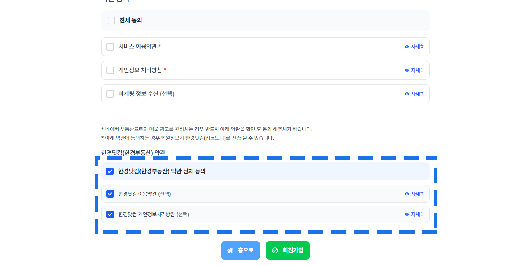Click the 한경닷컴 개인정보처리방침 (선택) label text

pyautogui.click(x=154, y=214)
